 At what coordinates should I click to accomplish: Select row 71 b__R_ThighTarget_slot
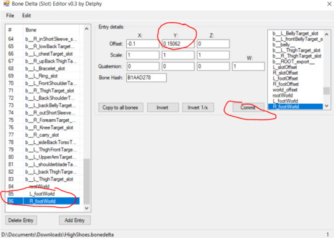[x=43, y=91]
